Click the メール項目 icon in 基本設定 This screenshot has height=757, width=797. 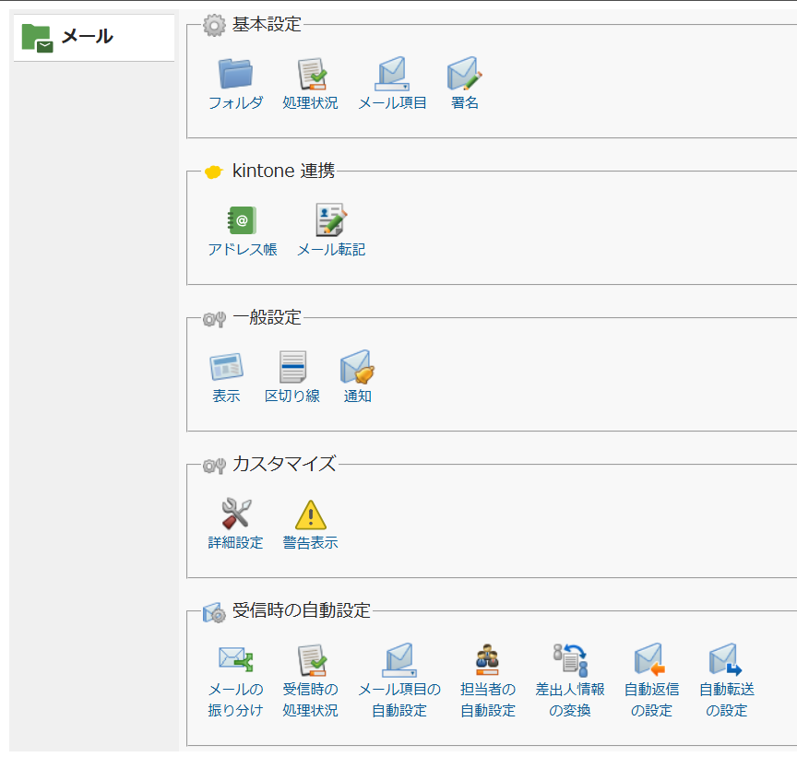click(392, 74)
